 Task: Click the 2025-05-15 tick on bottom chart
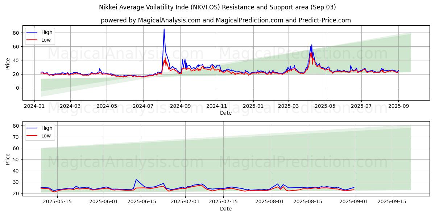57,202
